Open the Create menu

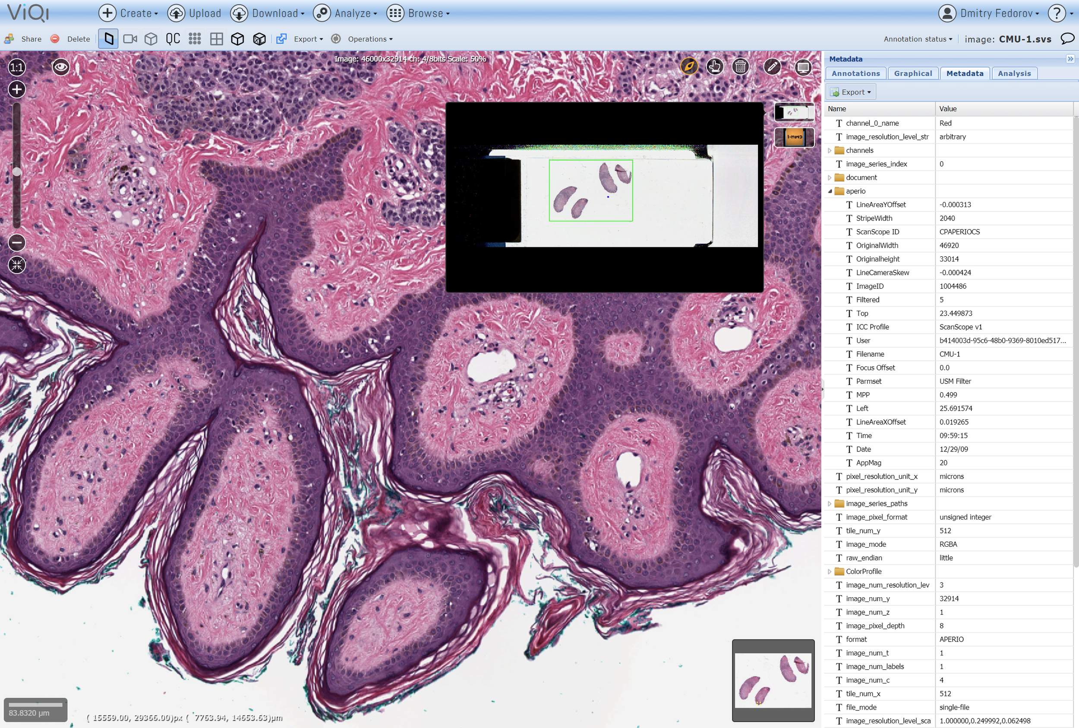coord(128,13)
